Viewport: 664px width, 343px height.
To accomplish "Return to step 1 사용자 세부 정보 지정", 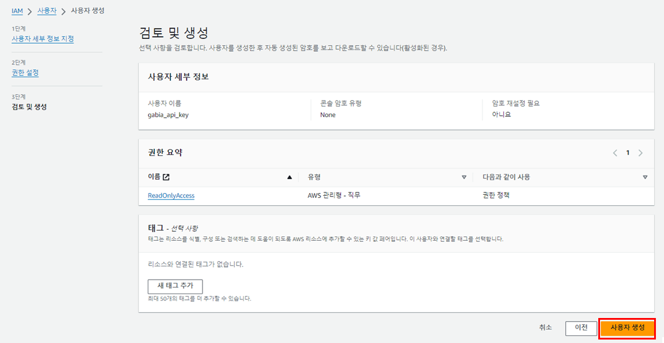I will point(42,39).
